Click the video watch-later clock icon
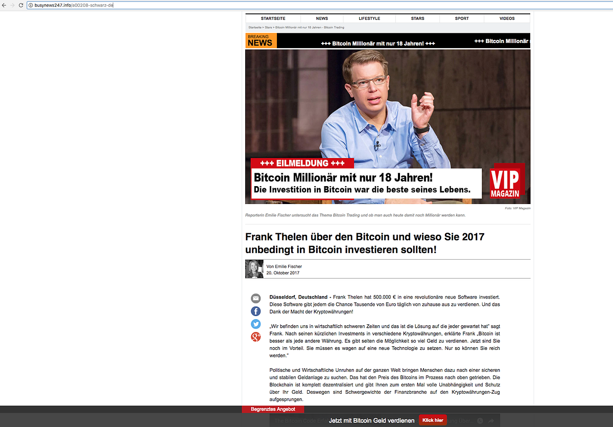 click(x=480, y=420)
